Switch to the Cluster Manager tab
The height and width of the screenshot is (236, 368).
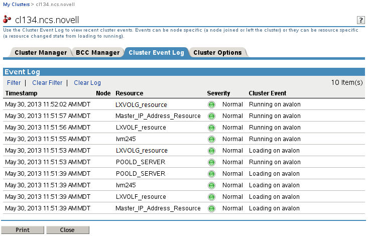tap(41, 53)
